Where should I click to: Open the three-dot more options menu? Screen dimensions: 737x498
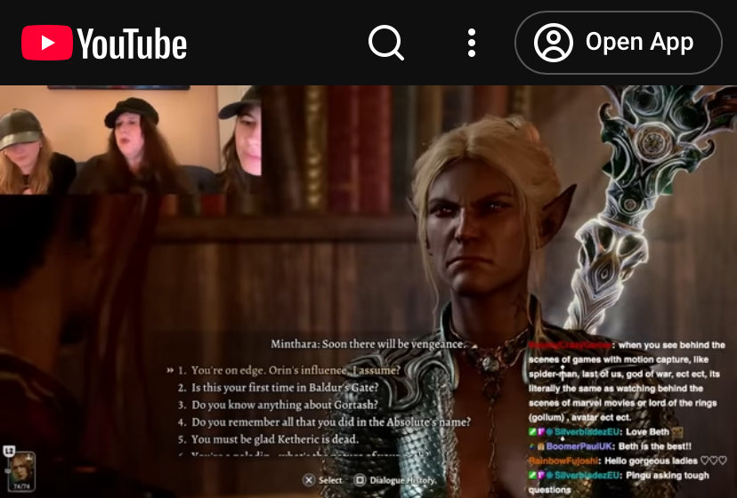472,43
